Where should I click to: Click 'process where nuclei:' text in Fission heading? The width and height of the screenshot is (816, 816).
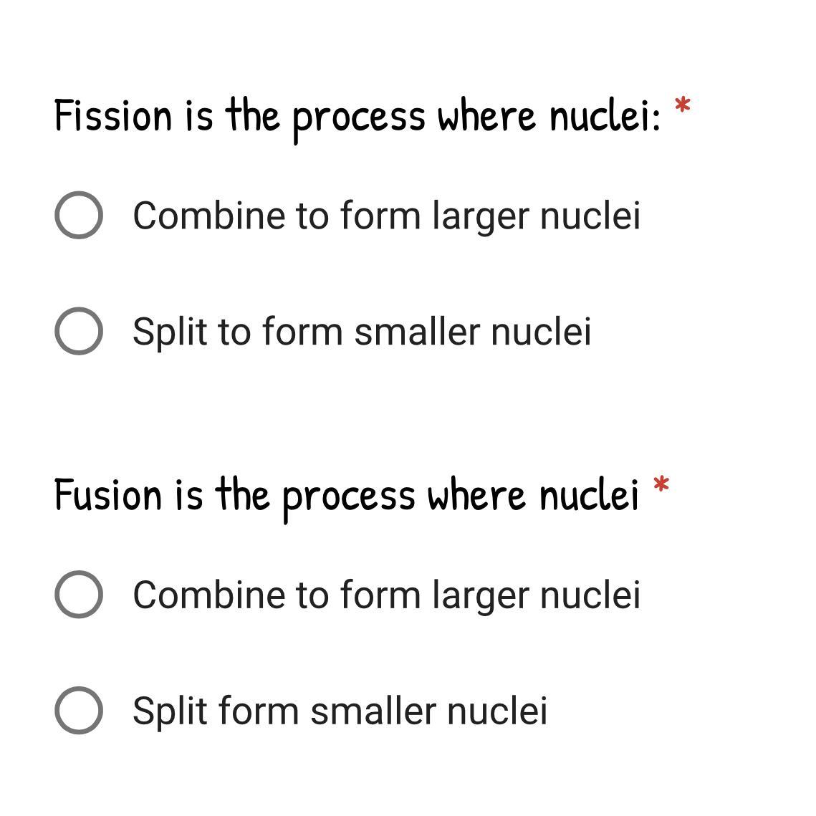[476, 120]
